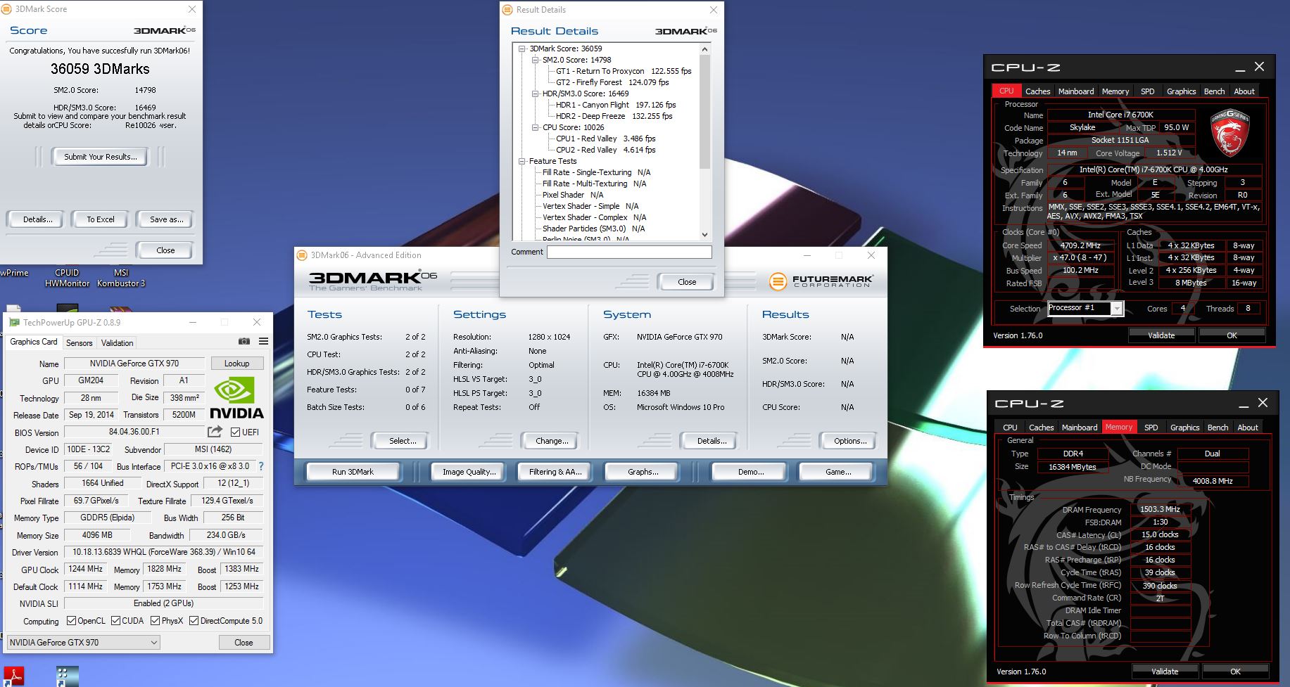Open the Graphics tab in lower CPU-Z
The image size is (1290, 687).
[x=1184, y=428]
